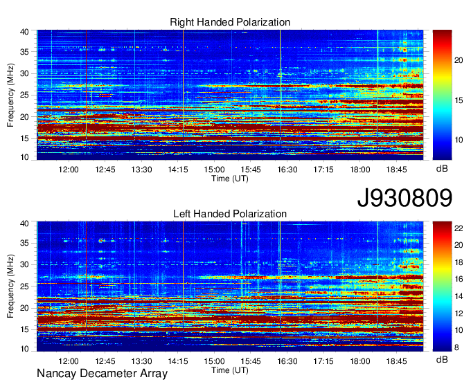The image size is (471, 382).
Task: Click the 12:45 time tick of the top plot
Action: click(x=105, y=170)
